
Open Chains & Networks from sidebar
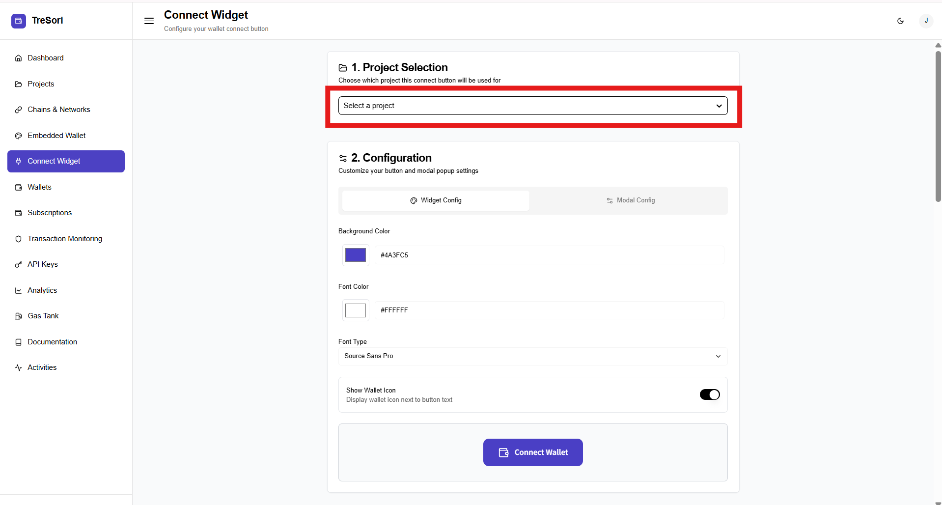(58, 110)
